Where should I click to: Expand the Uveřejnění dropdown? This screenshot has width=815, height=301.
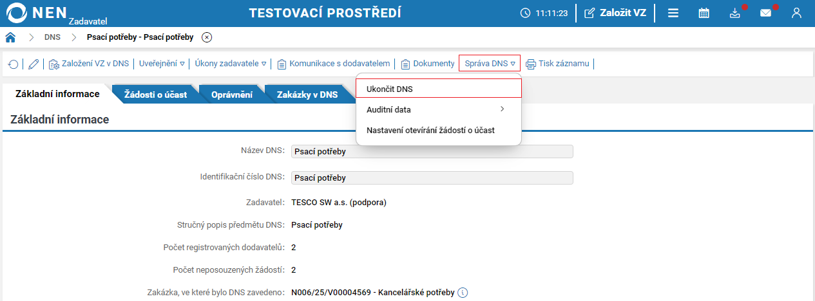(x=162, y=64)
